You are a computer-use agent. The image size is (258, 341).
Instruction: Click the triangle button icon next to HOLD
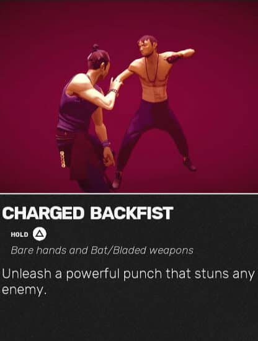point(40,234)
